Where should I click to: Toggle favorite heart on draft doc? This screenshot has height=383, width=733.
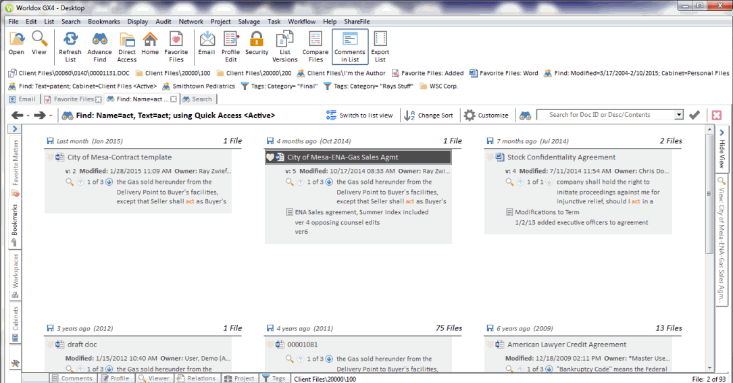coord(50,344)
